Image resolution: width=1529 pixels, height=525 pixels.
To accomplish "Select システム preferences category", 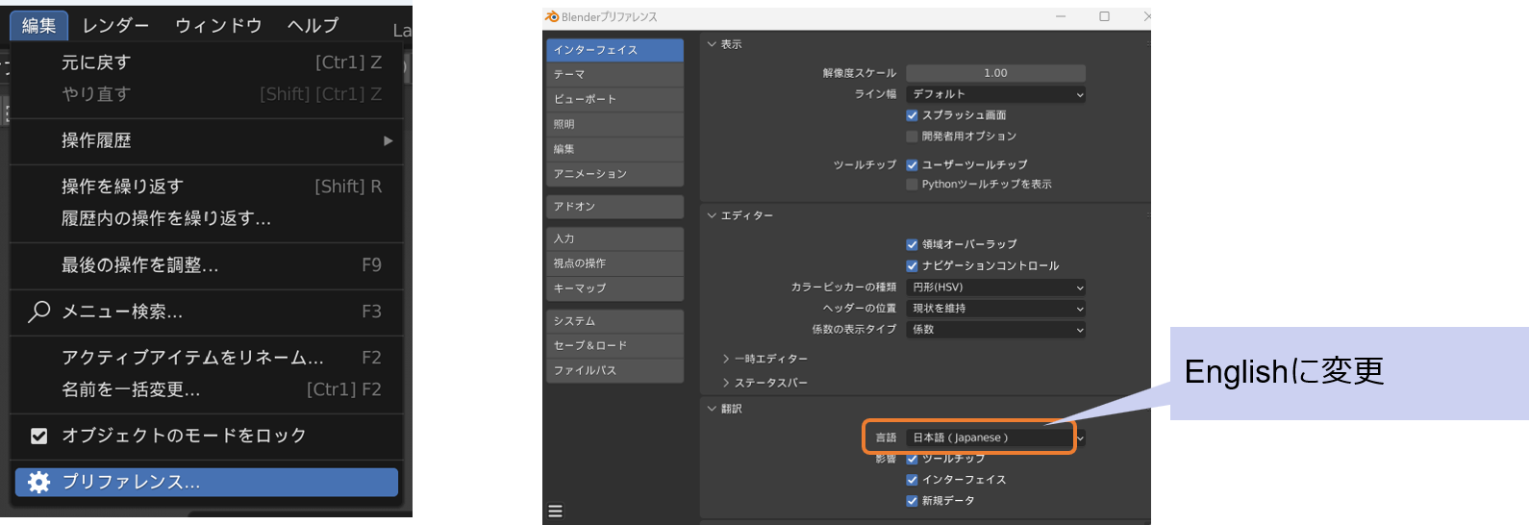I will (615, 321).
